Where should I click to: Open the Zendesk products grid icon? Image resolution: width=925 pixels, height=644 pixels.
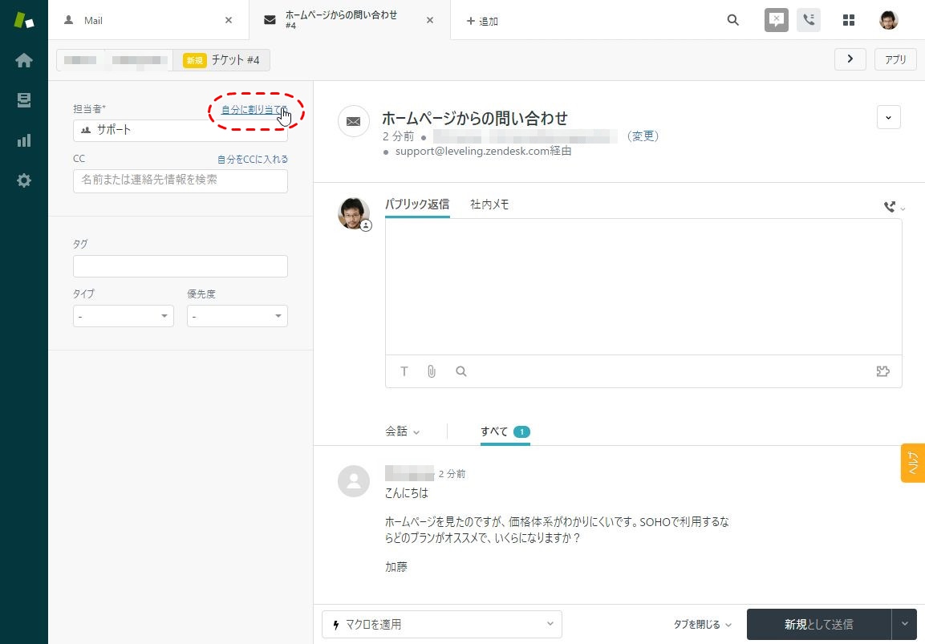click(848, 20)
